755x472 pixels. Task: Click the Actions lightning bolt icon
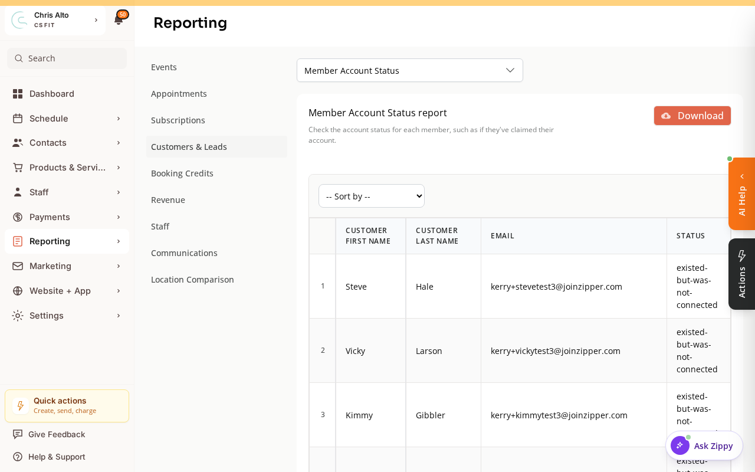pos(742,255)
